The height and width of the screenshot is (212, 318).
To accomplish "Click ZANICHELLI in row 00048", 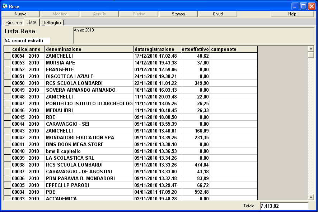I will click(x=89, y=97).
